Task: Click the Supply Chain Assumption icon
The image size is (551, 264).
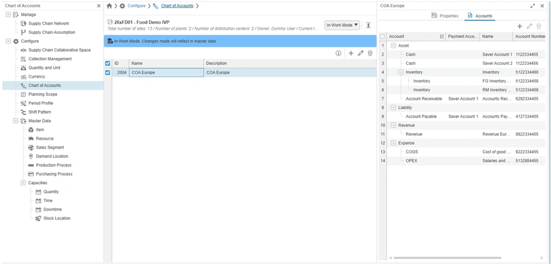Action: coord(23,32)
